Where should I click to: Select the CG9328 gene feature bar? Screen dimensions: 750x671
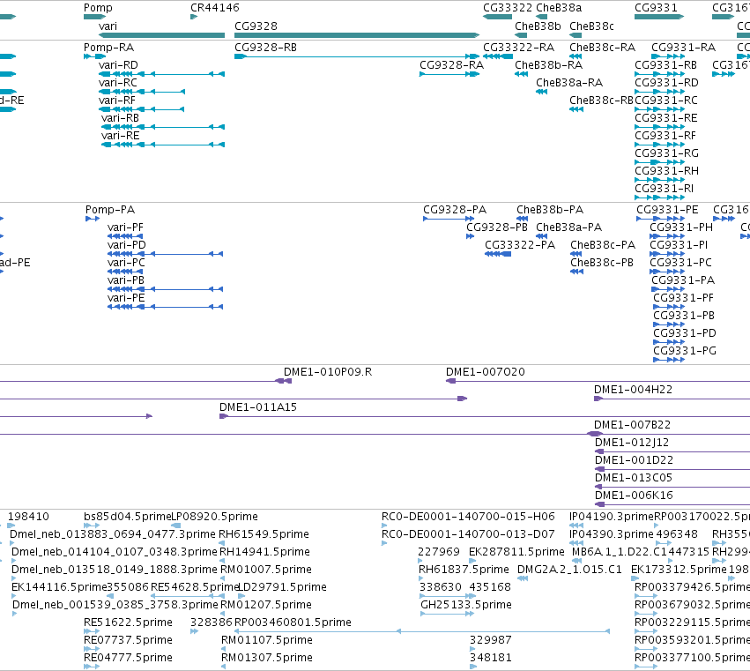[x=357, y=35]
